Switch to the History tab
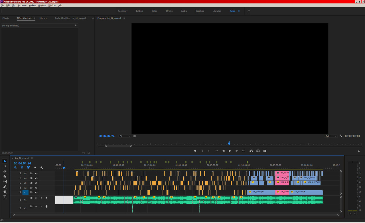365x223 pixels. tap(43, 18)
